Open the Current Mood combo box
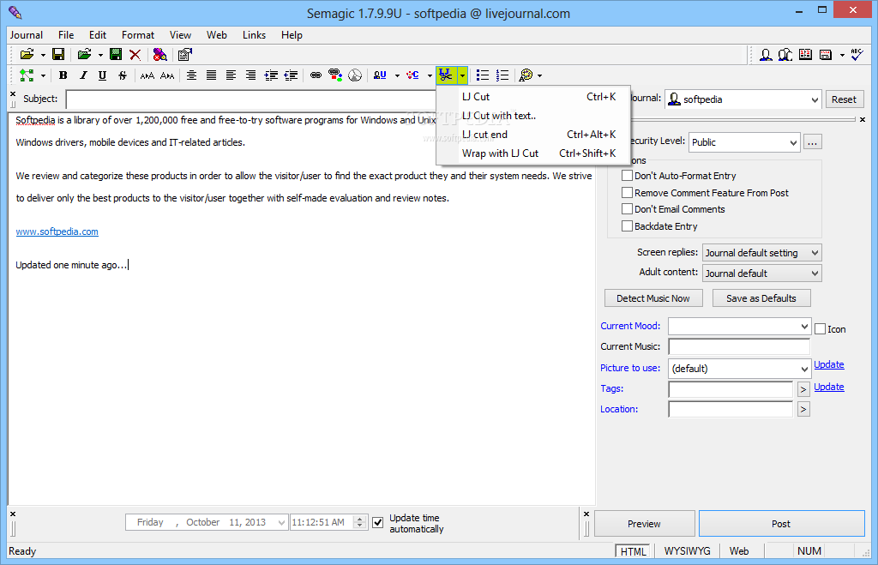The width and height of the screenshot is (878, 565). pyautogui.click(x=739, y=326)
